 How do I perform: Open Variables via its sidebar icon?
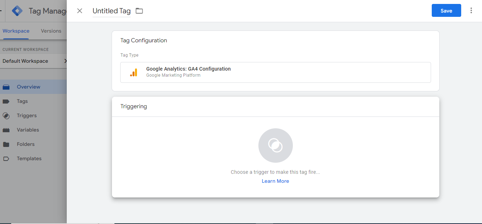click(x=6, y=130)
